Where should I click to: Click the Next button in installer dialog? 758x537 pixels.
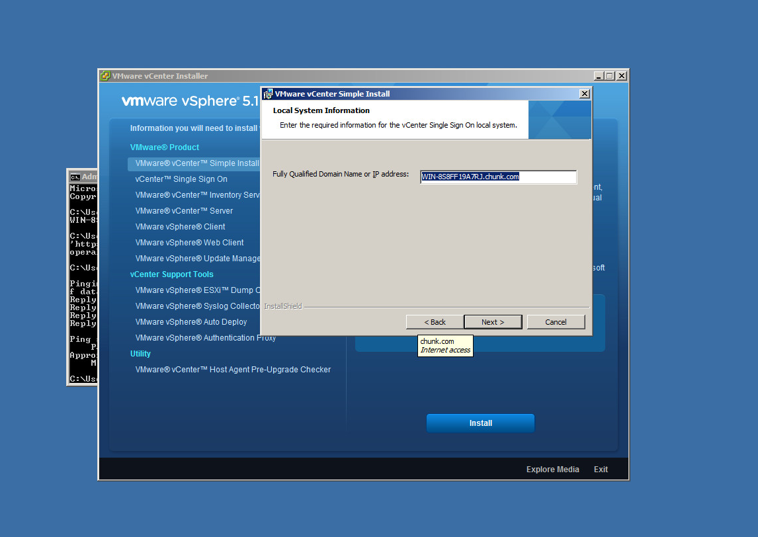(x=493, y=322)
